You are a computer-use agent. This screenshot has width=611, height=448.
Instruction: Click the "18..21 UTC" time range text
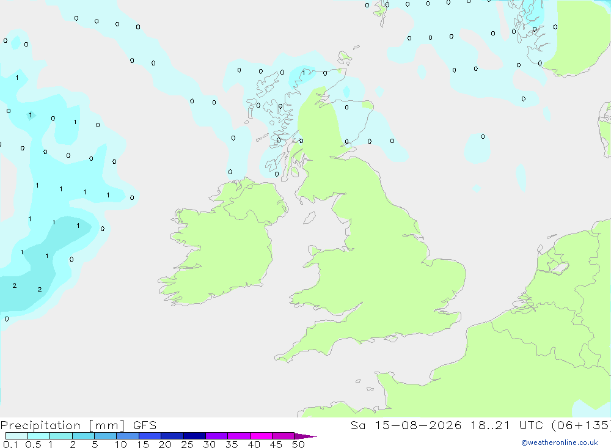tap(507, 425)
